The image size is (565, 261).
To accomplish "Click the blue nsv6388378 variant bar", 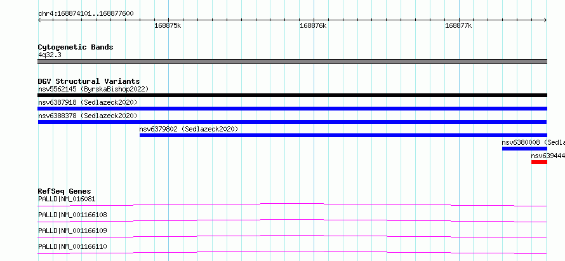I will [292, 122].
